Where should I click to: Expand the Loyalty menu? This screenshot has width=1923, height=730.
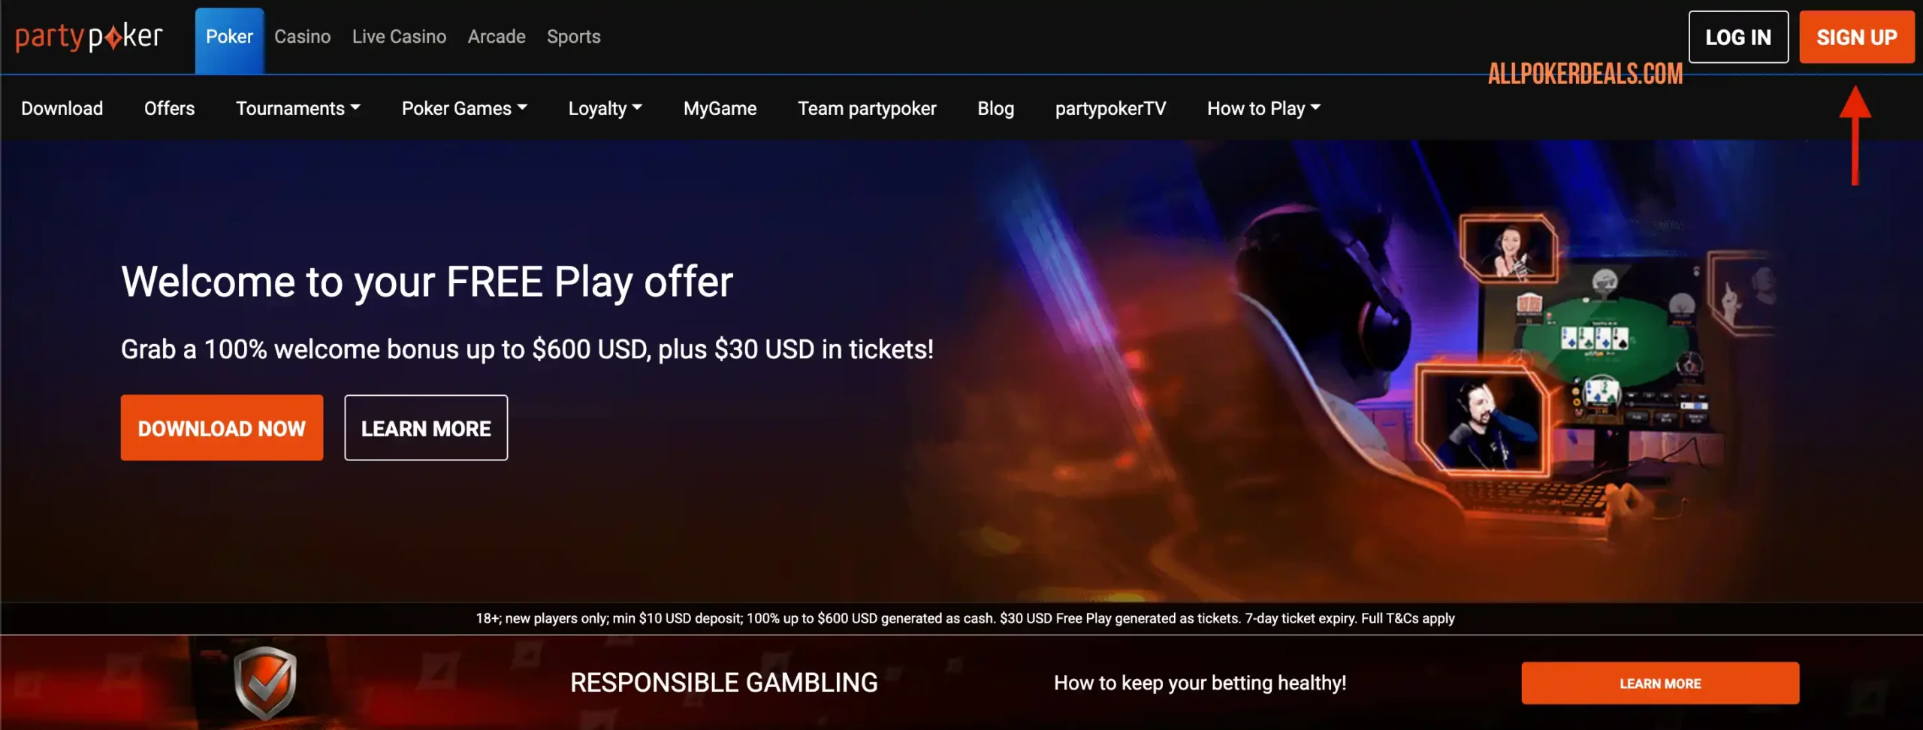pos(605,108)
